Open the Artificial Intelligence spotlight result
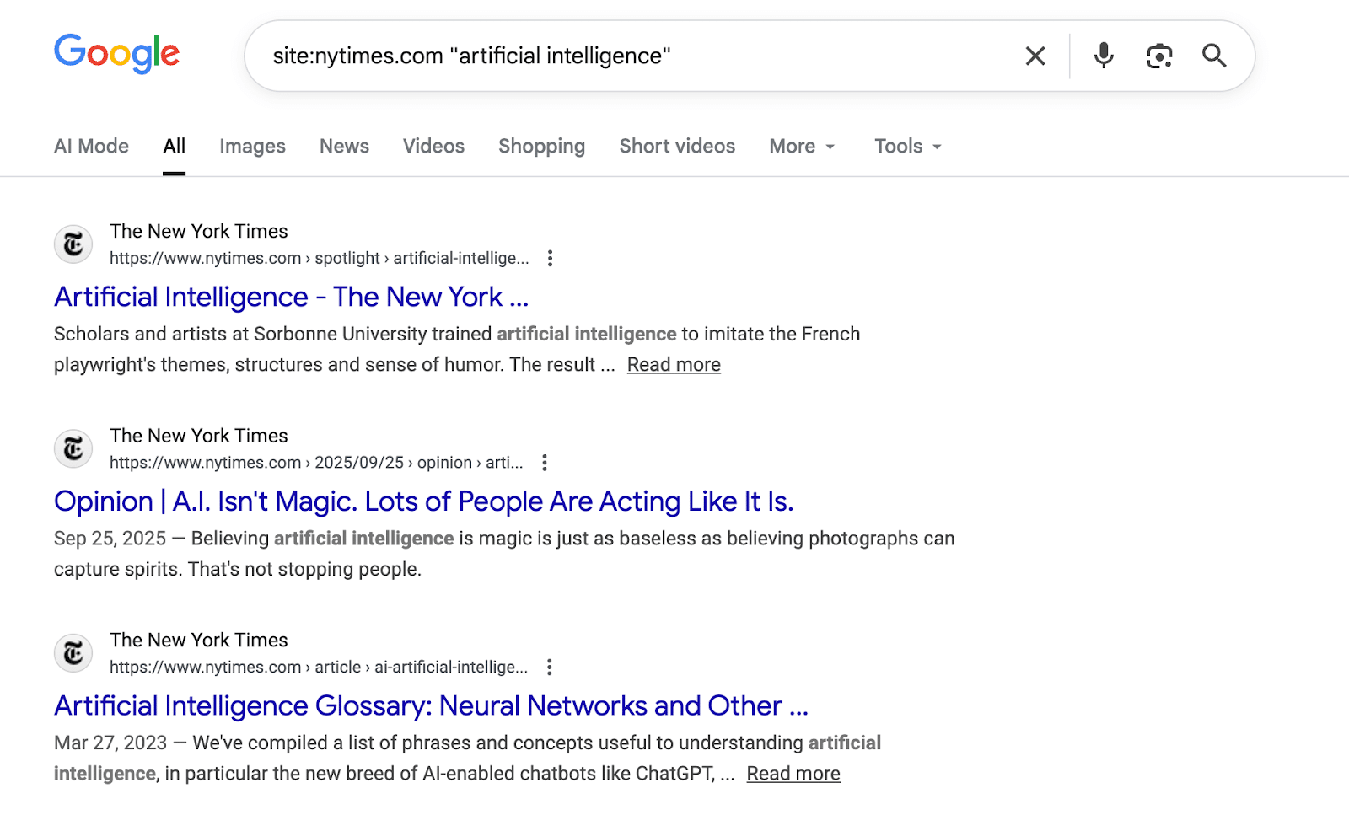Screen dimensions: 1349x815 tap(291, 297)
